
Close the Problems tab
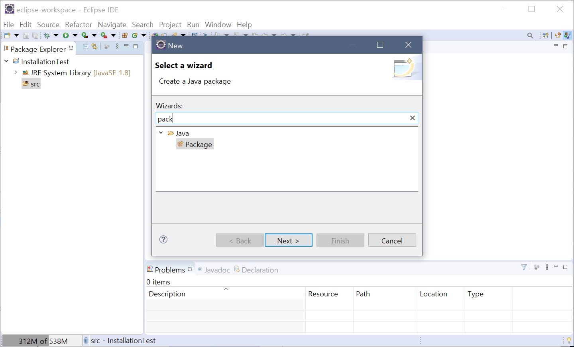(190, 269)
